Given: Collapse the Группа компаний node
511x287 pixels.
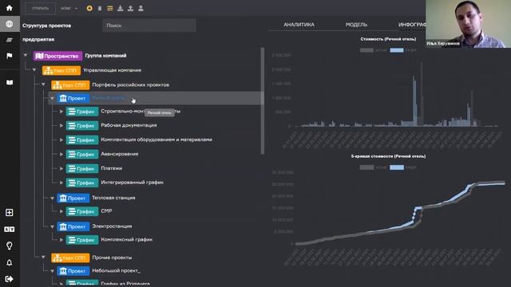Looking at the screenshot, I should pos(26,56).
